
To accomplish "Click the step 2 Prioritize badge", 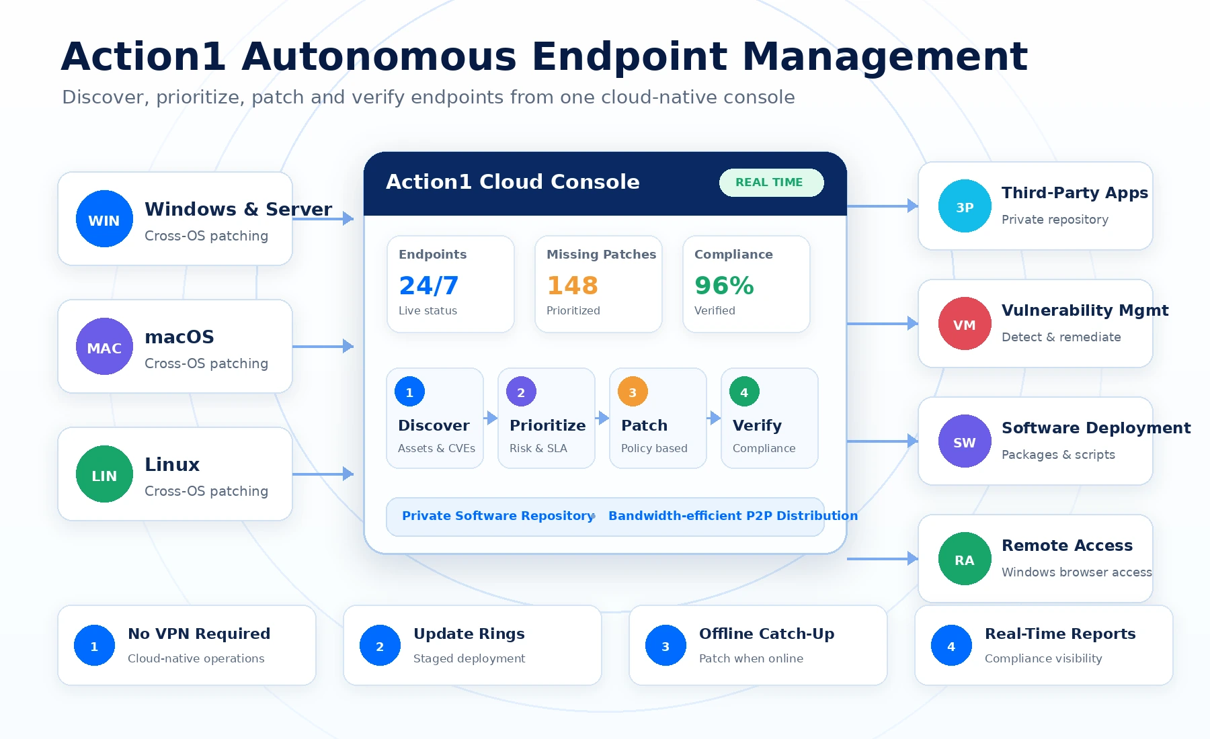I will [x=521, y=392].
